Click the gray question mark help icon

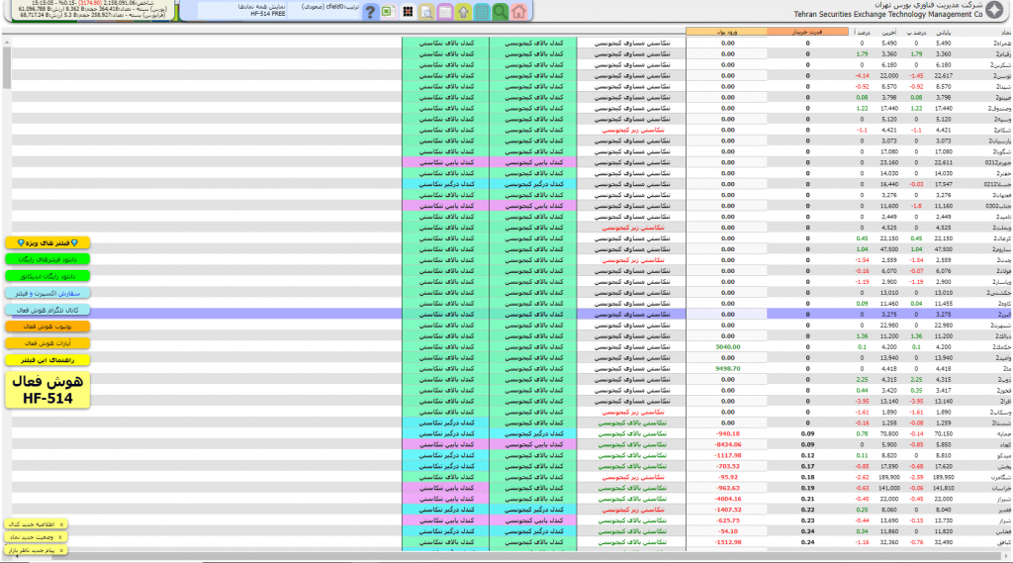[370, 12]
